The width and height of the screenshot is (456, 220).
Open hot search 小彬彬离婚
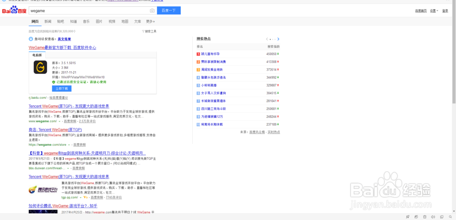point(209,86)
